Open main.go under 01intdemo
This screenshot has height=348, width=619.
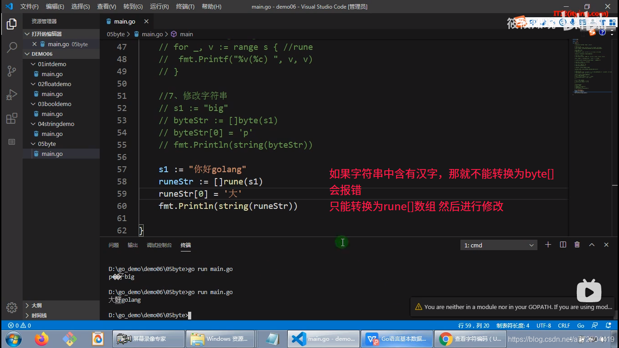coord(61,74)
